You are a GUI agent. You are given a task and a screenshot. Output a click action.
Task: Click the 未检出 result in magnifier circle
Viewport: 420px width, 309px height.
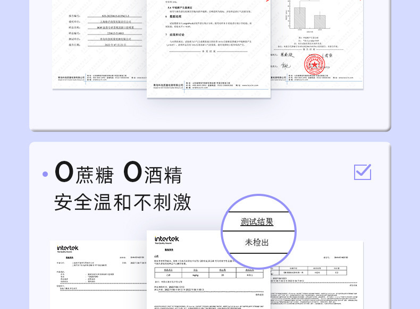(257, 243)
